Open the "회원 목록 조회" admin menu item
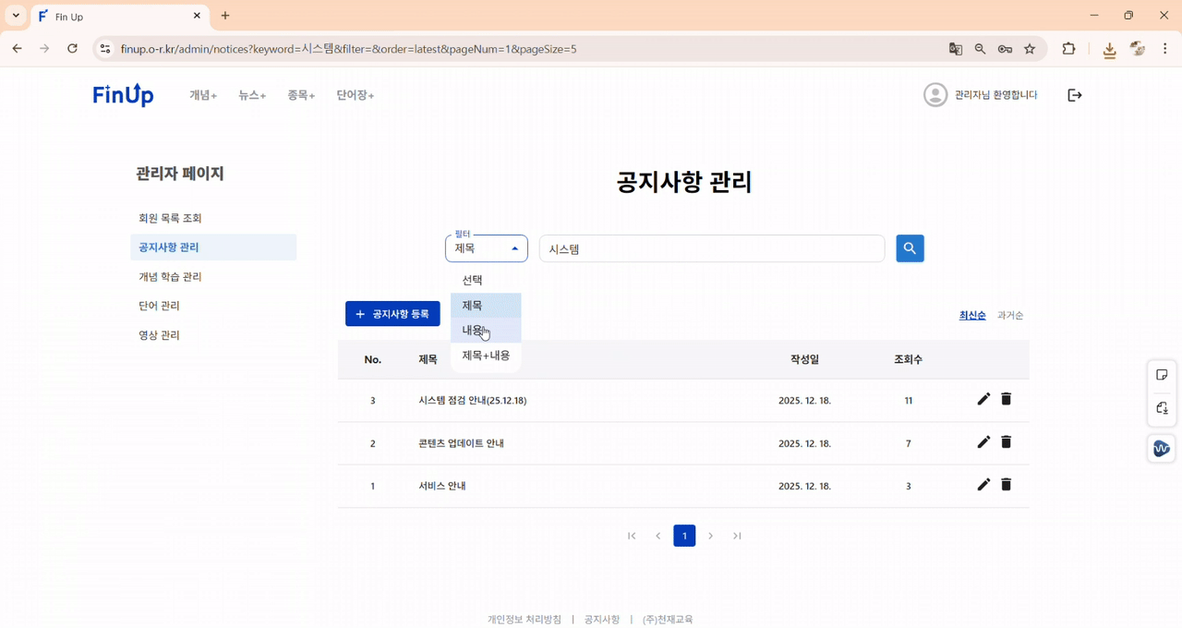 click(172, 217)
